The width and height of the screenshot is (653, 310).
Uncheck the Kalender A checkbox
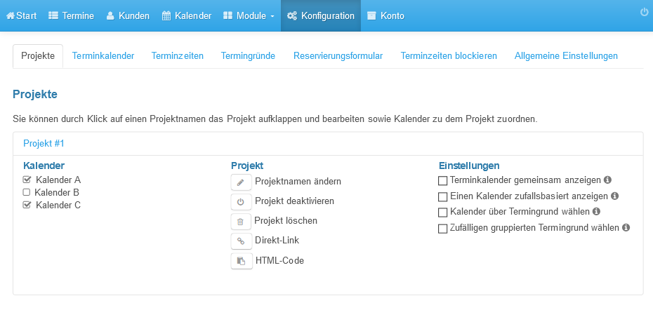pyautogui.click(x=27, y=180)
